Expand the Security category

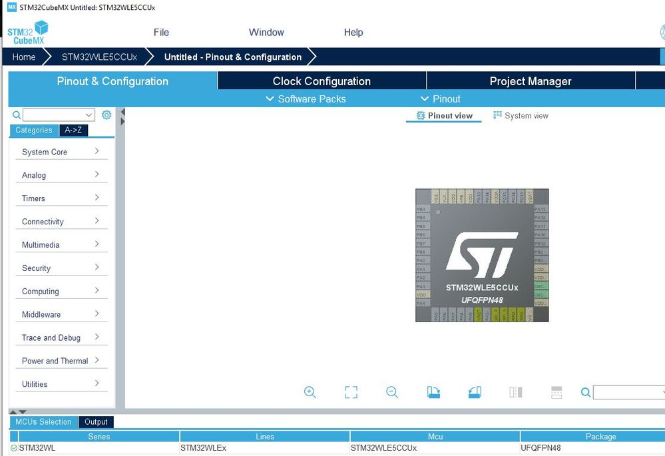[61, 268]
